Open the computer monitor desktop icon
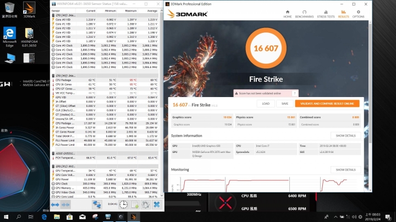Image resolution: width=396 pixels, height=222 pixels. tap(9, 58)
